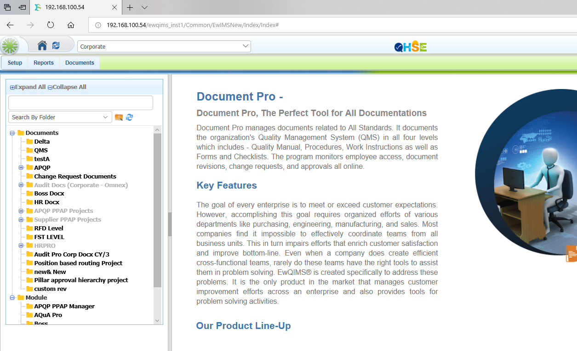
Task: Click the home icon in app toolbar
Action: (x=42, y=45)
